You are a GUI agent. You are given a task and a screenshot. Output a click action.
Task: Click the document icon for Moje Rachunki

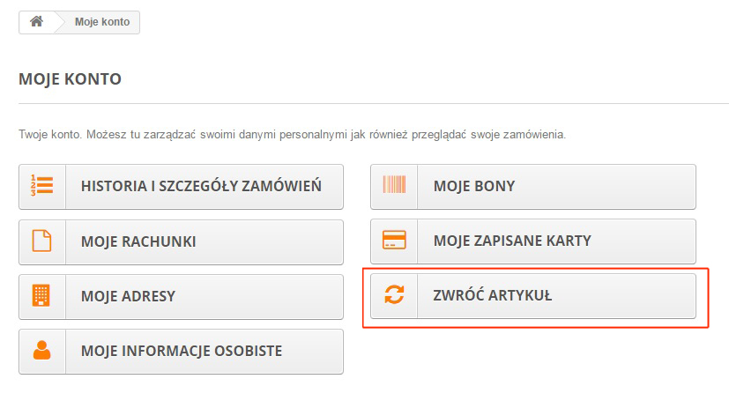[41, 241]
